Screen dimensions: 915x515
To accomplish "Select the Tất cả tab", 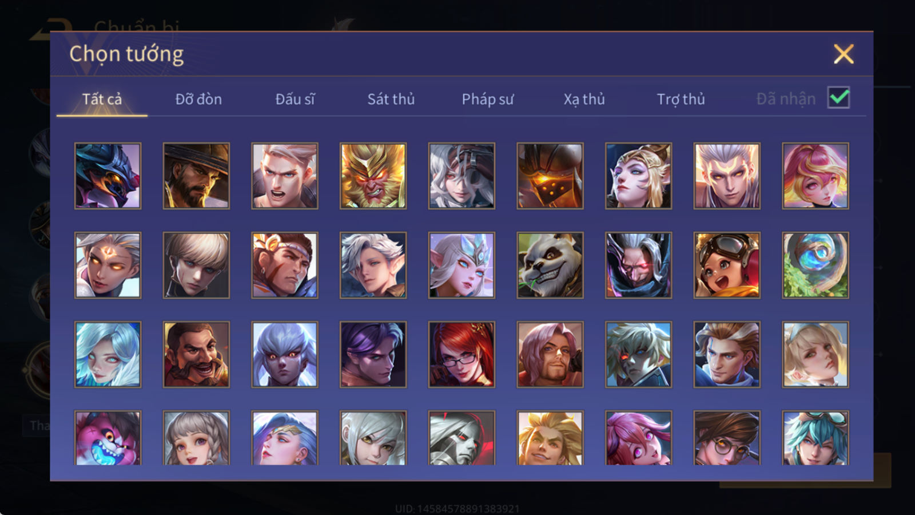I will click(102, 99).
